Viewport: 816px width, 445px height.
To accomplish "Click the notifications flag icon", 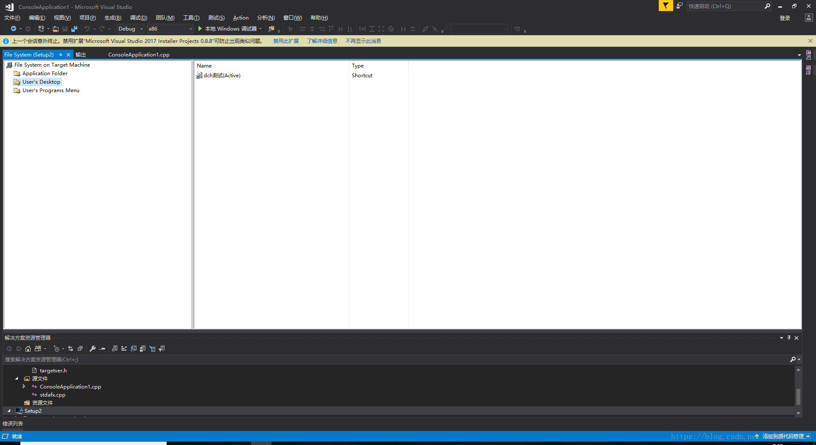I will (x=666, y=6).
